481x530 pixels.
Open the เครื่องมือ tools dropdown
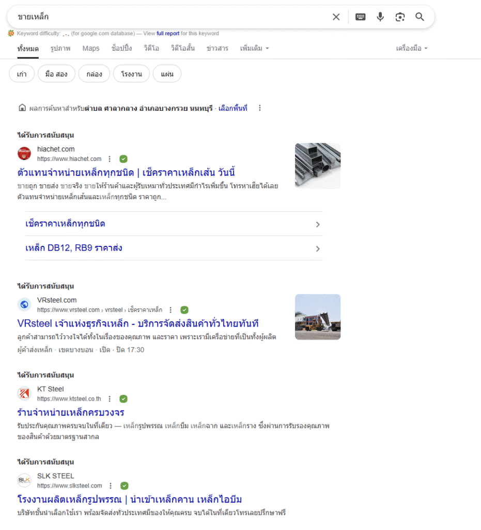point(412,48)
